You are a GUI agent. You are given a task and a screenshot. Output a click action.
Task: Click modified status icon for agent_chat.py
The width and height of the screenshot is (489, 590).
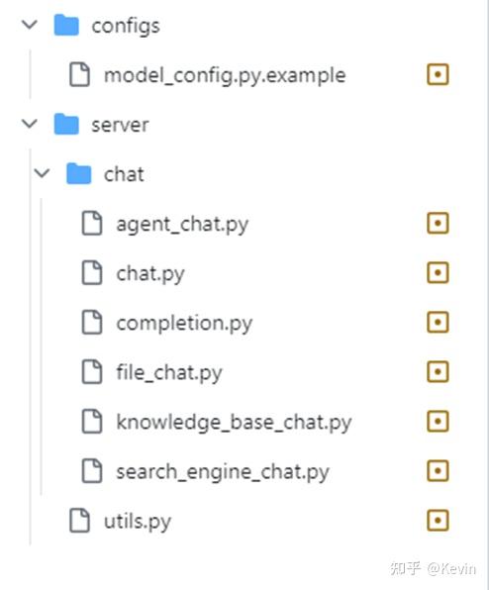pyautogui.click(x=438, y=223)
